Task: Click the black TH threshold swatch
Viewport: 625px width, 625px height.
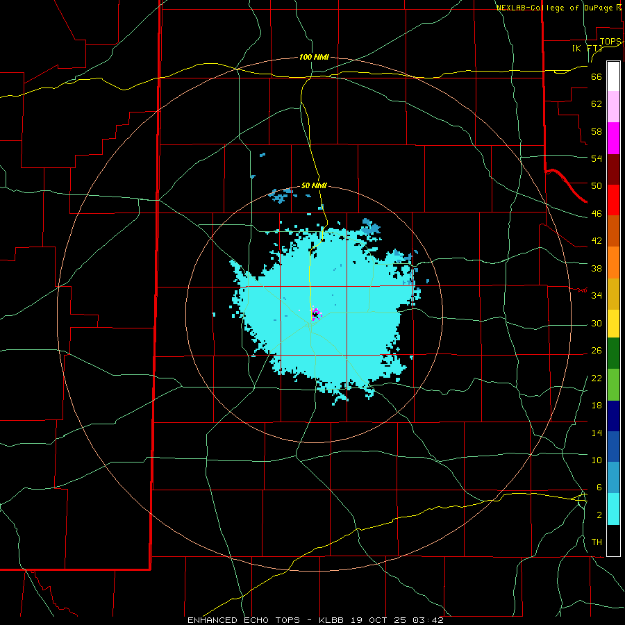Action: (613, 540)
